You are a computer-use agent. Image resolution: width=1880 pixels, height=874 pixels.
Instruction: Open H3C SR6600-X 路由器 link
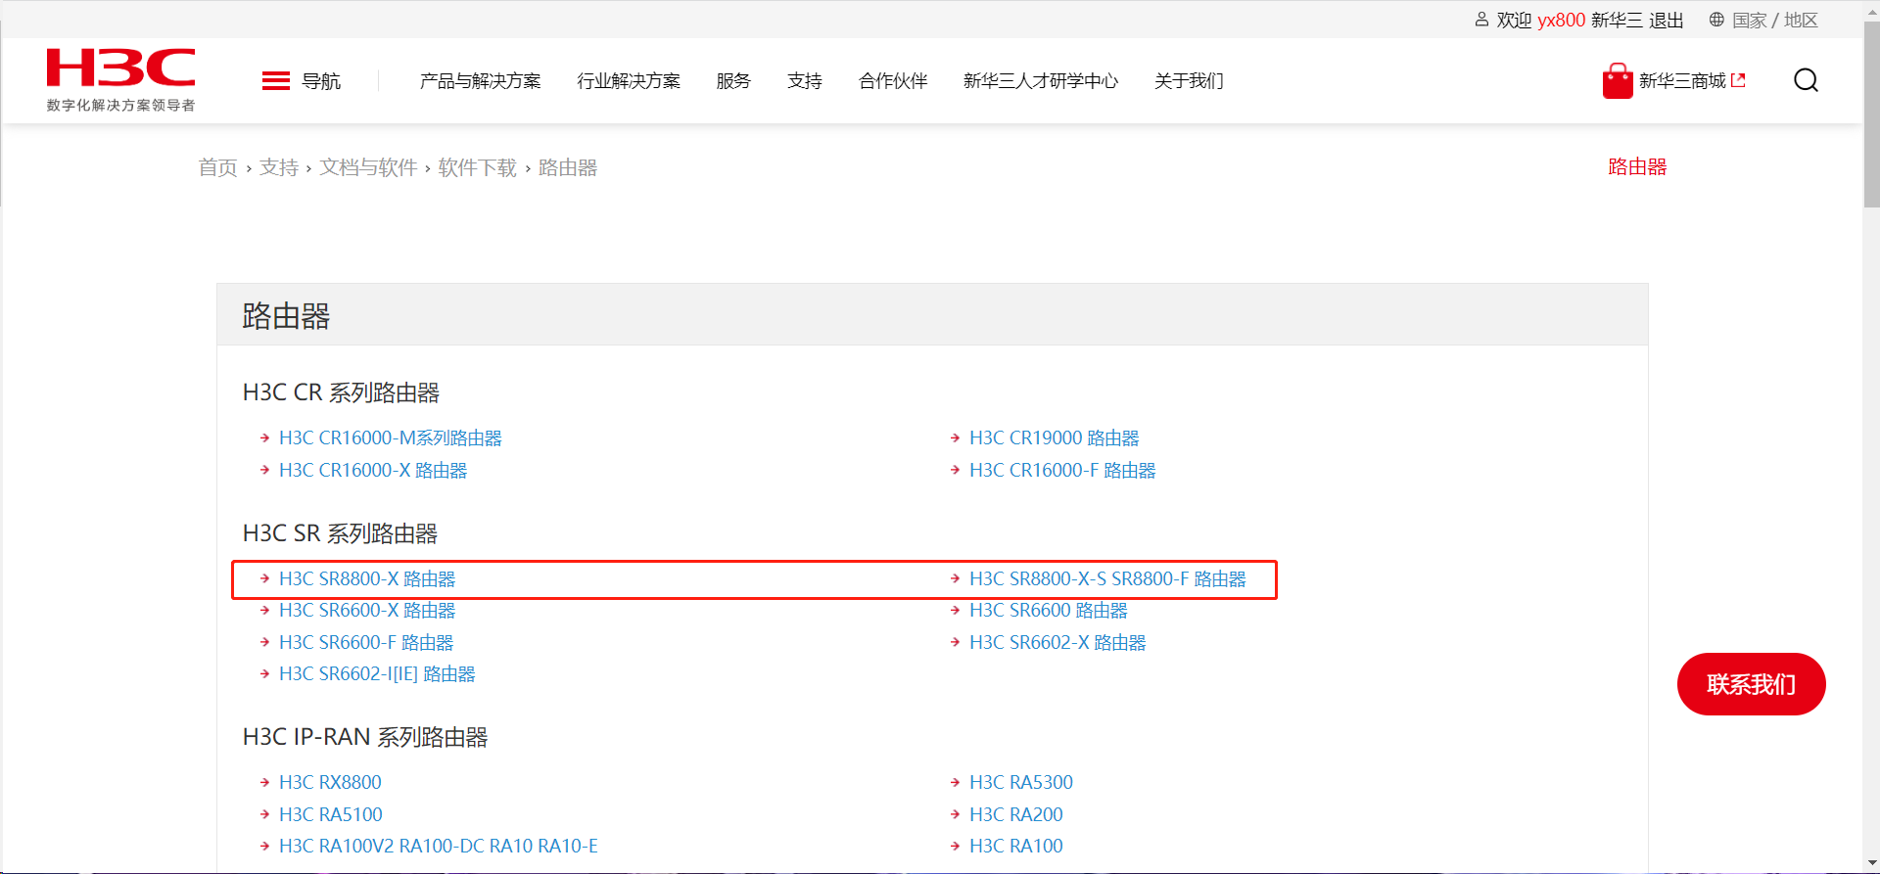(x=367, y=611)
